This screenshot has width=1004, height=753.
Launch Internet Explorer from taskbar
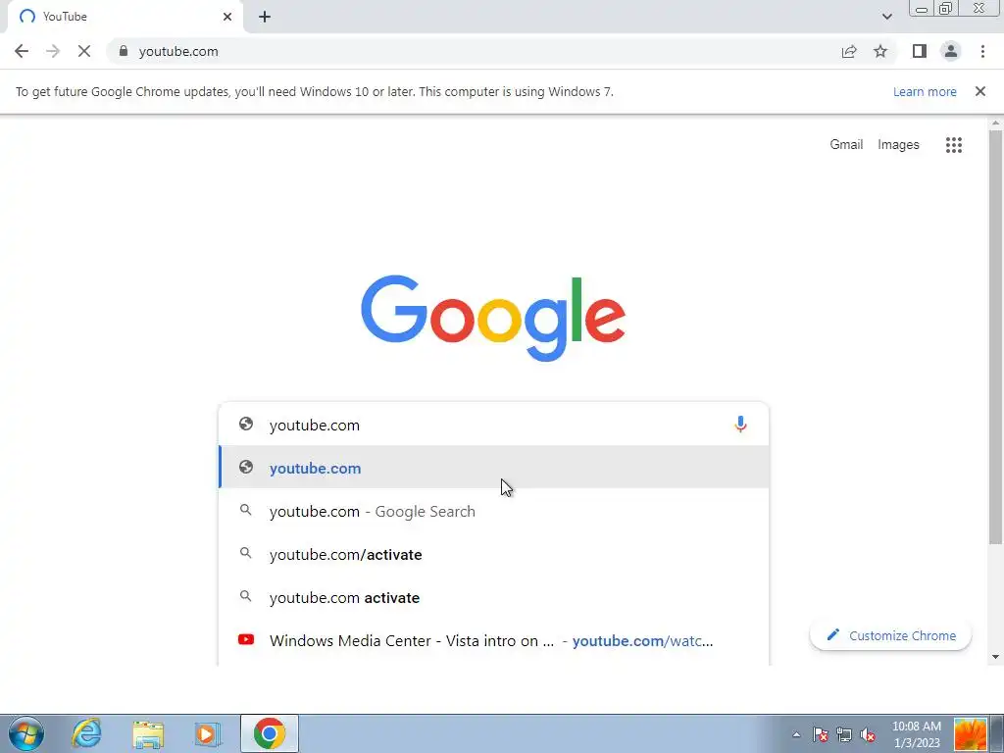coord(86,733)
